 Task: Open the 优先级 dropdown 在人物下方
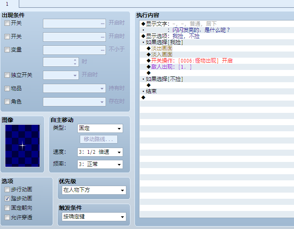point(94,190)
